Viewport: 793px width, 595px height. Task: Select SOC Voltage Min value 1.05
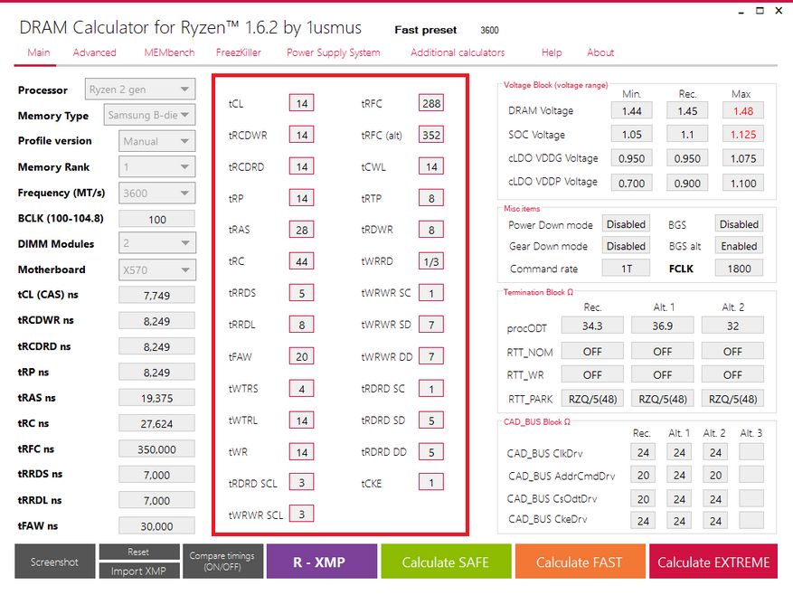coord(632,134)
